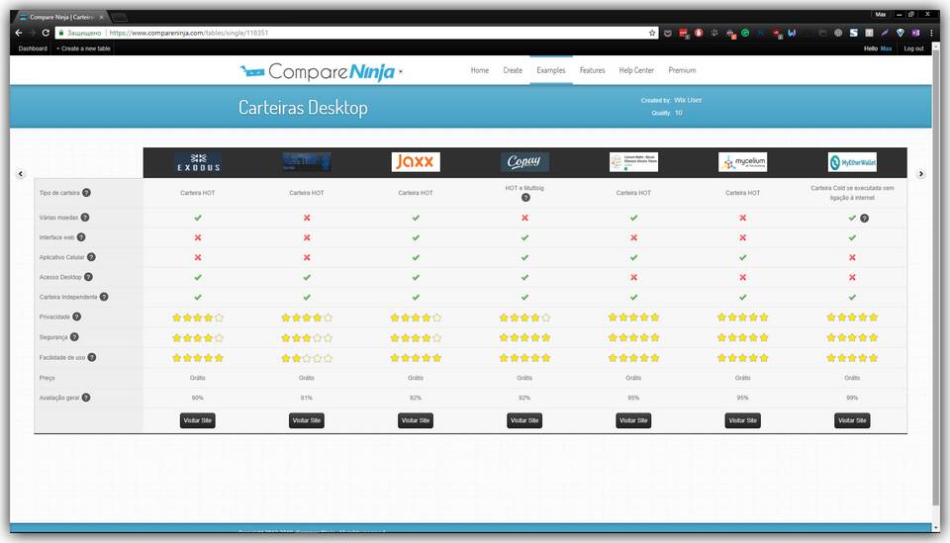Open help tooltip for Acesso Desktop

tap(88, 277)
